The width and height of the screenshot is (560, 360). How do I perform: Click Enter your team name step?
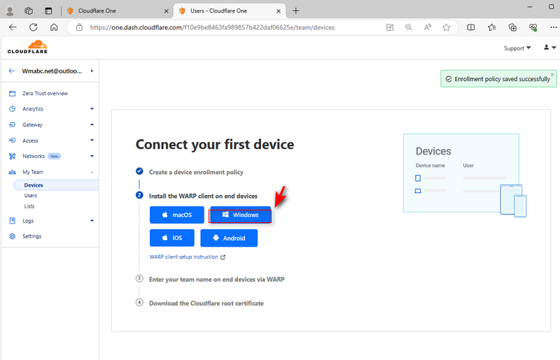(x=217, y=280)
